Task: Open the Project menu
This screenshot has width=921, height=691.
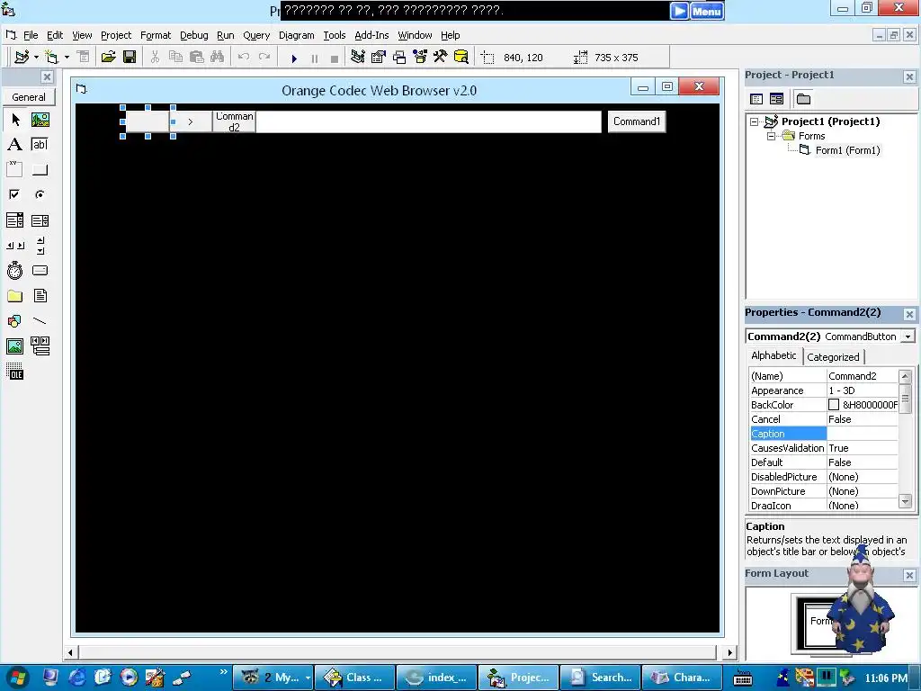Action: [116, 35]
